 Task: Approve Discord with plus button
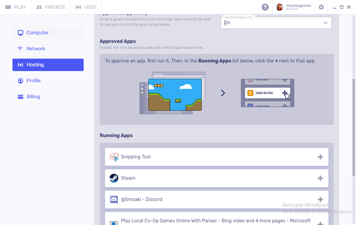[x=320, y=200]
